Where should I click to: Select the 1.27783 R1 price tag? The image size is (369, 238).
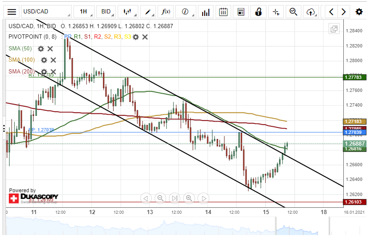pos(355,77)
